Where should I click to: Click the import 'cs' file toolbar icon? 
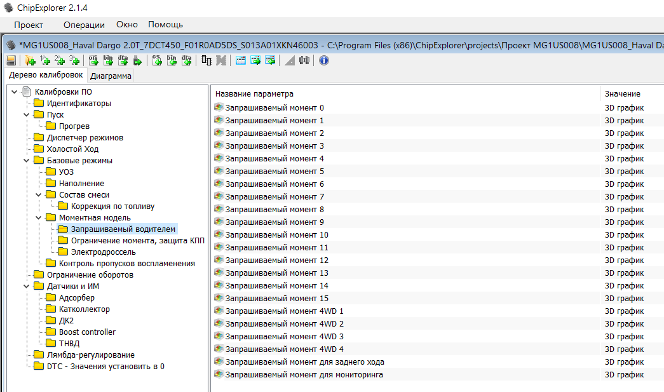tap(156, 60)
